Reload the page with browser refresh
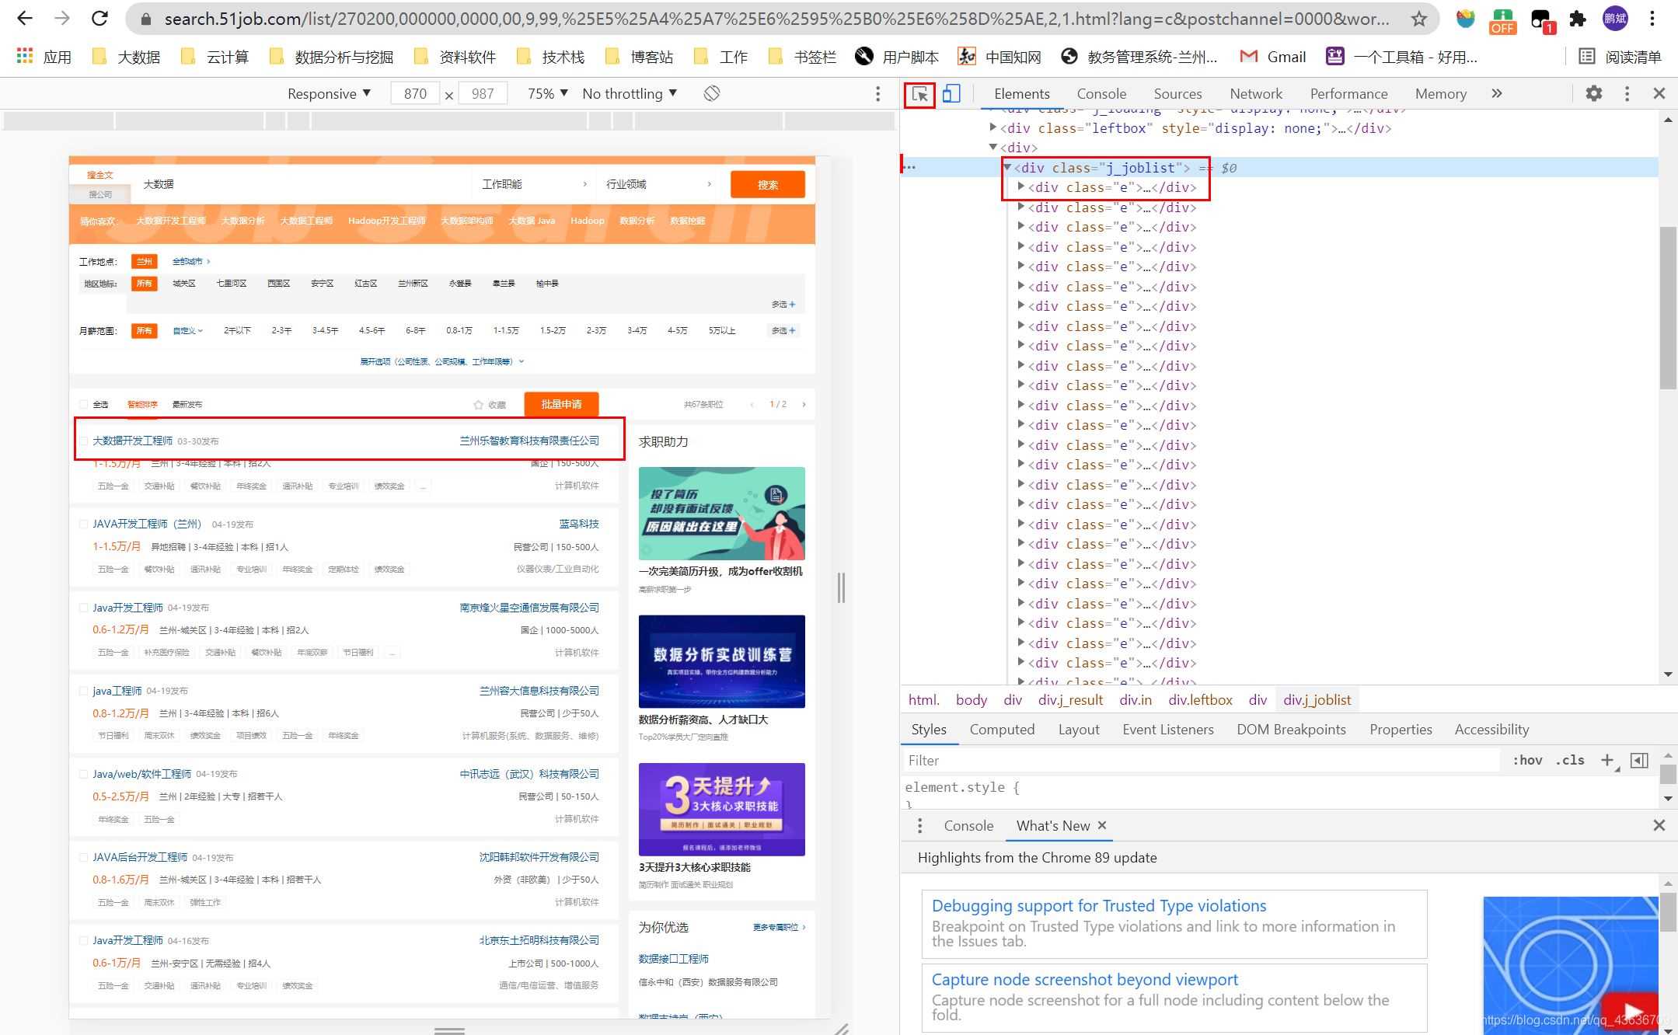1678x1035 pixels. 99,19
